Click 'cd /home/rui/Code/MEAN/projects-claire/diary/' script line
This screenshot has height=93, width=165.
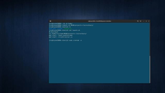tap(68, 34)
